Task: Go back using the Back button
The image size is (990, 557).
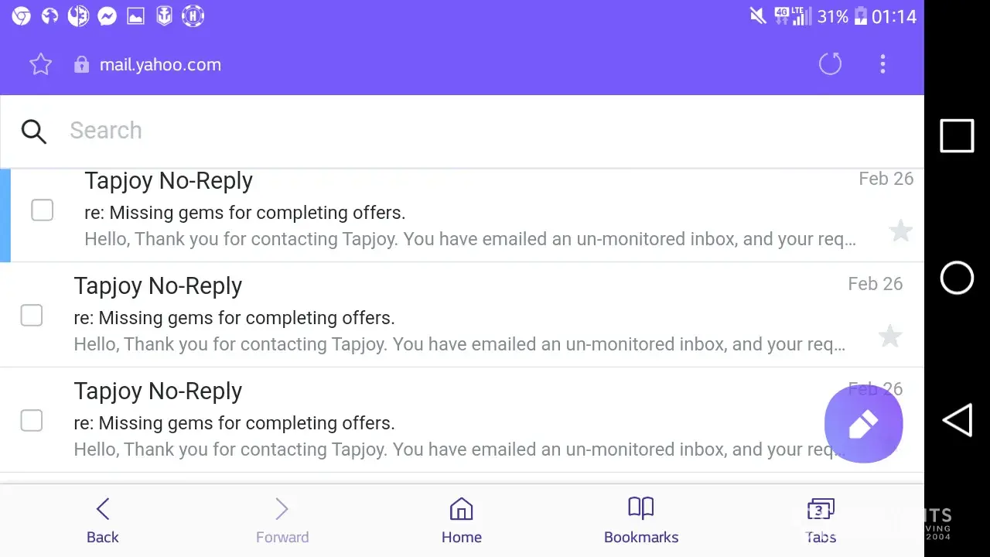Action: pos(103,521)
